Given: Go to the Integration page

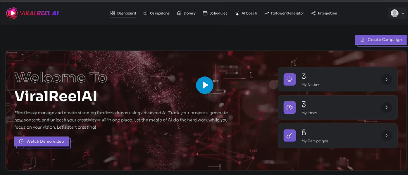Looking at the screenshot, I should tap(324, 13).
